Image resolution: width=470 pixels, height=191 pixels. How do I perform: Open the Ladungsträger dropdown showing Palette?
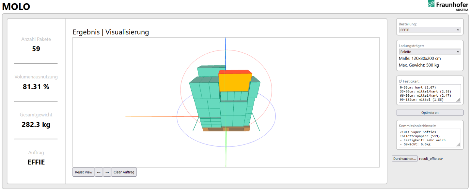430,52
